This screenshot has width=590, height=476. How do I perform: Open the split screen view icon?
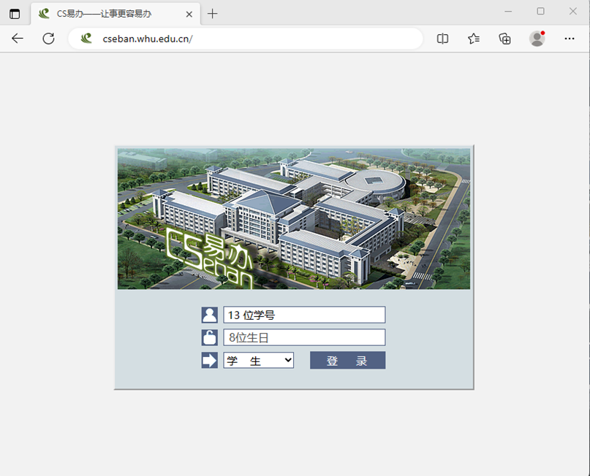point(442,39)
